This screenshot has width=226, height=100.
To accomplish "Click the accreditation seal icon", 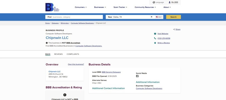I will click(x=65, y=95).
